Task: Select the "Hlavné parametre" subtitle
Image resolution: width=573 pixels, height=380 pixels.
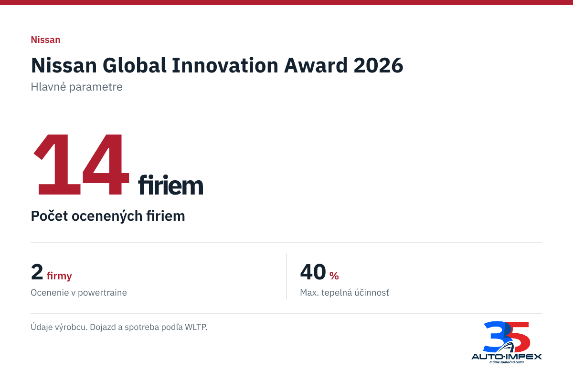Action: (77, 87)
